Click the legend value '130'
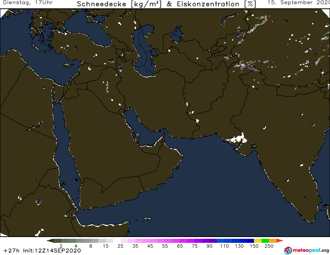330x255 pixels. 240,246
